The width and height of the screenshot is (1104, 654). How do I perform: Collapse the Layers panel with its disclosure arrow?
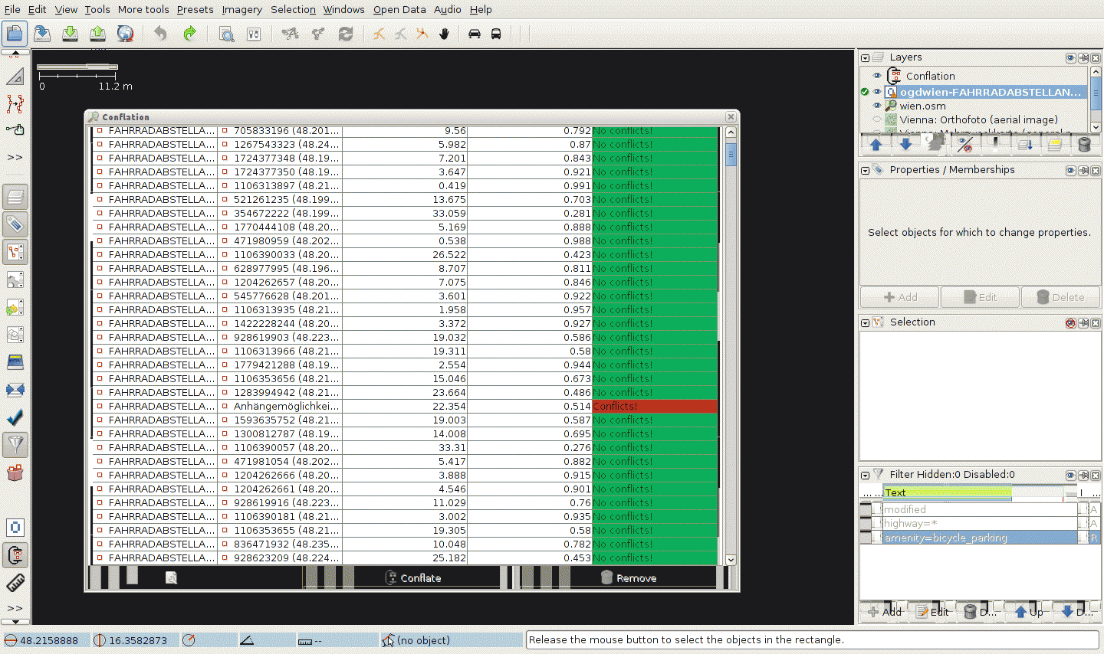point(865,57)
